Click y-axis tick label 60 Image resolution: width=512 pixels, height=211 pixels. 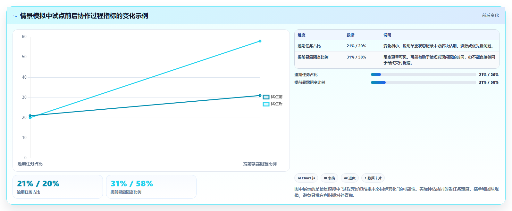(x=24, y=37)
